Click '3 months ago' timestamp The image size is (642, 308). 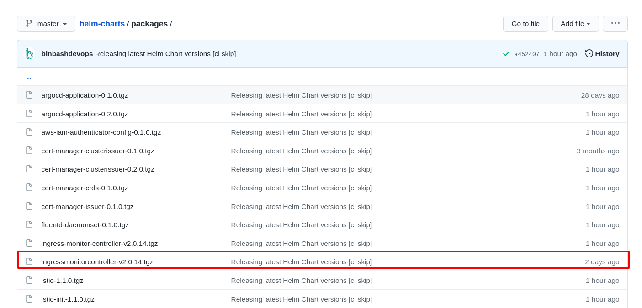pyautogui.click(x=598, y=151)
